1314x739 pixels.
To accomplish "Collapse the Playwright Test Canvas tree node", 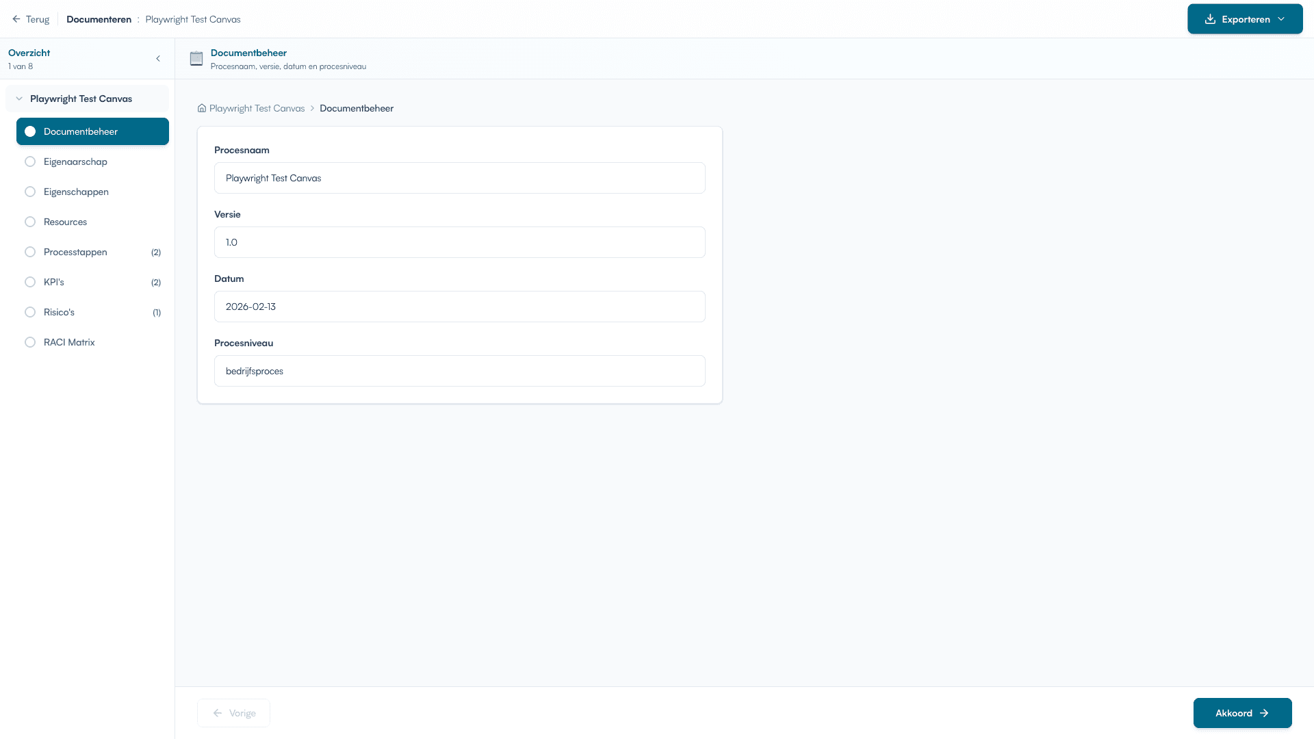I will point(19,99).
